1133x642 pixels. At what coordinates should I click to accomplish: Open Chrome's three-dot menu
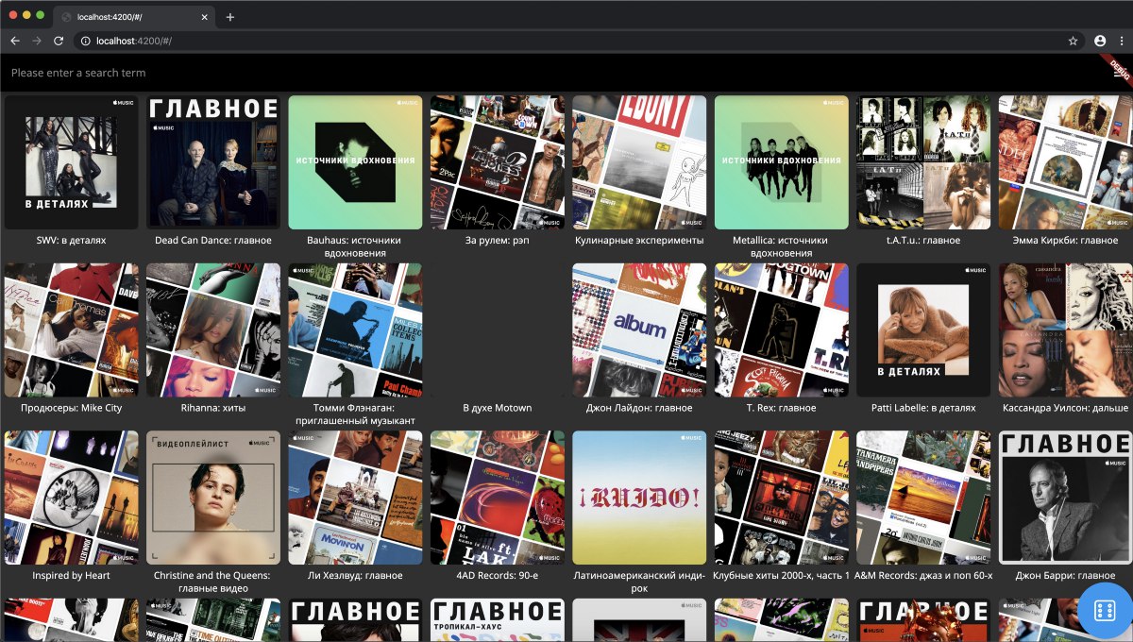click(x=1121, y=42)
